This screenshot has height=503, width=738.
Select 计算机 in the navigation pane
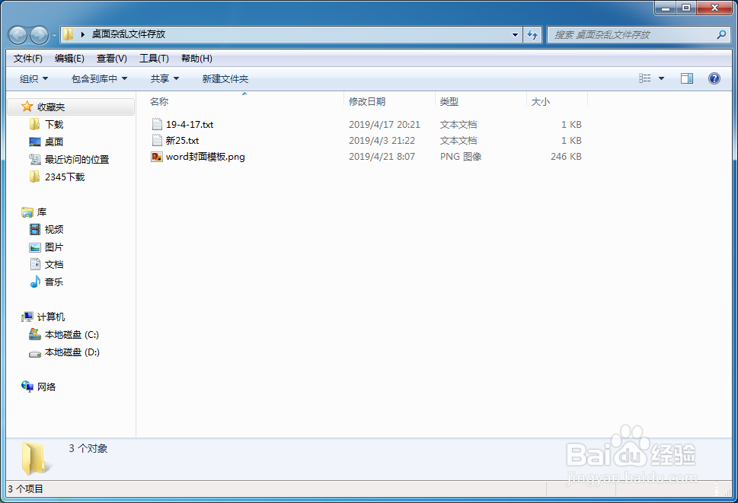51,317
